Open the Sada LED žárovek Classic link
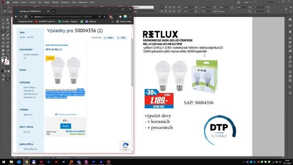The width and height of the screenshot is (293, 165). pyautogui.click(x=57, y=45)
